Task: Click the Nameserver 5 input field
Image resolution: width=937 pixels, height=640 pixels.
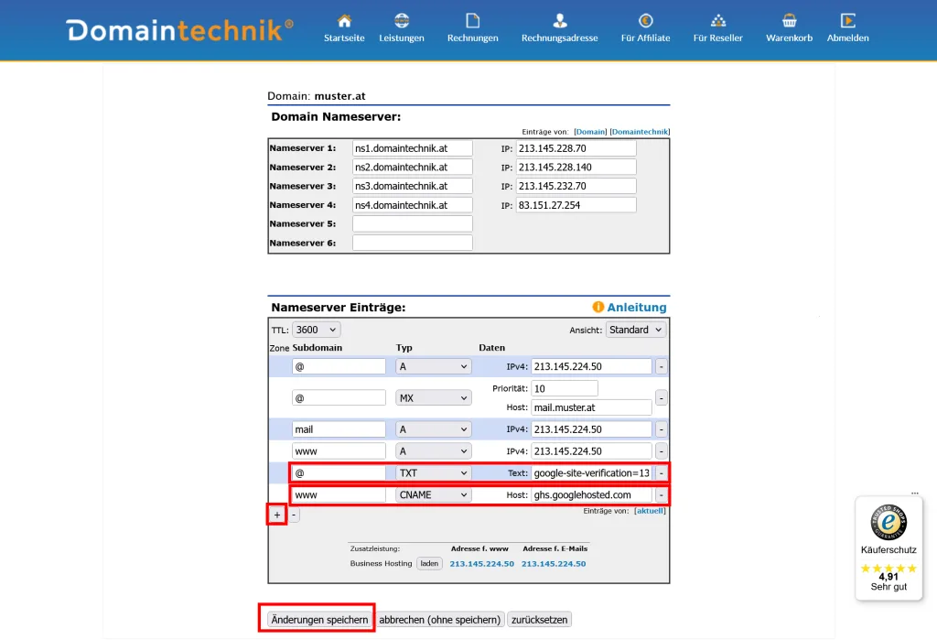Action: tap(412, 223)
